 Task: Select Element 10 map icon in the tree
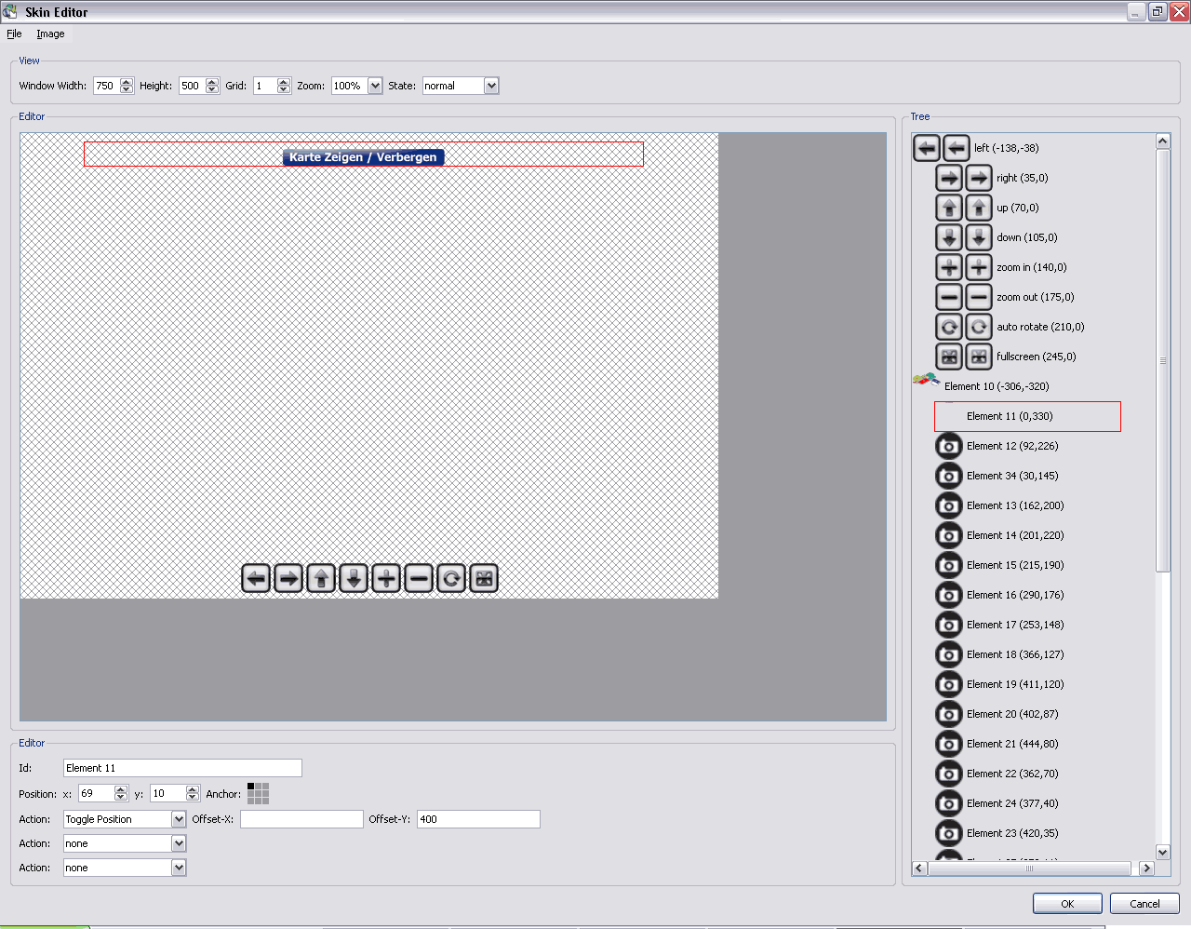926,381
